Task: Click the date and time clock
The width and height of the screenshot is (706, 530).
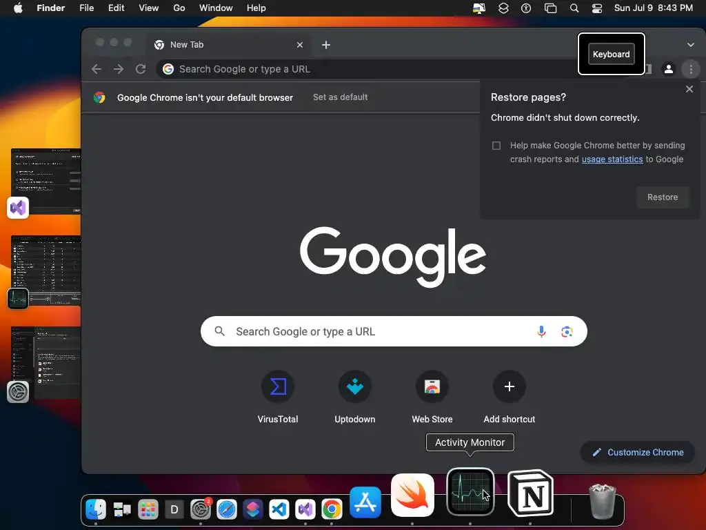Action: coord(654,8)
